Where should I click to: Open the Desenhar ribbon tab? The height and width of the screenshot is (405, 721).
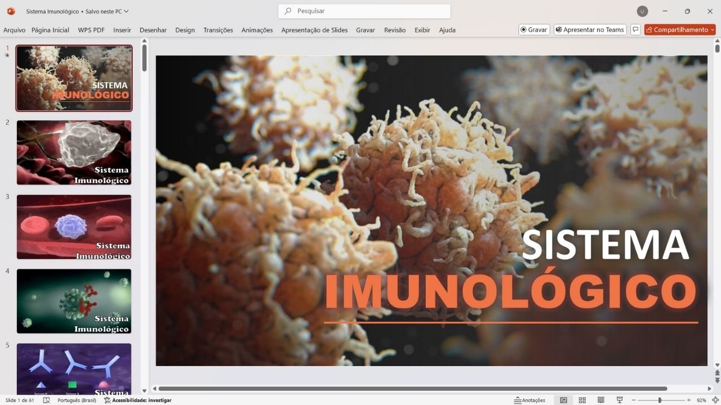pyautogui.click(x=153, y=30)
